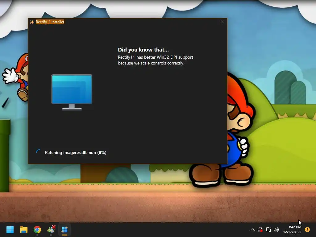316x237 pixels.
Task: Expand the hidden system tray icons
Action: point(252,230)
